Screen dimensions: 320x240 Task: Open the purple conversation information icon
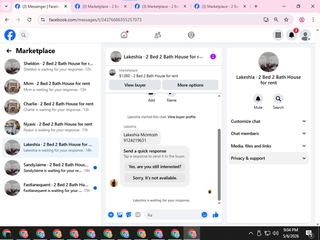coord(213,56)
